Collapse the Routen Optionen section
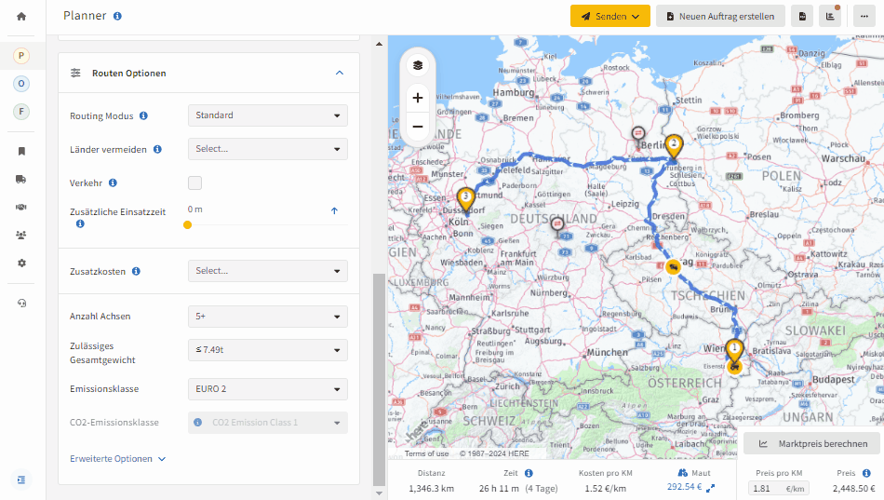 coord(340,73)
